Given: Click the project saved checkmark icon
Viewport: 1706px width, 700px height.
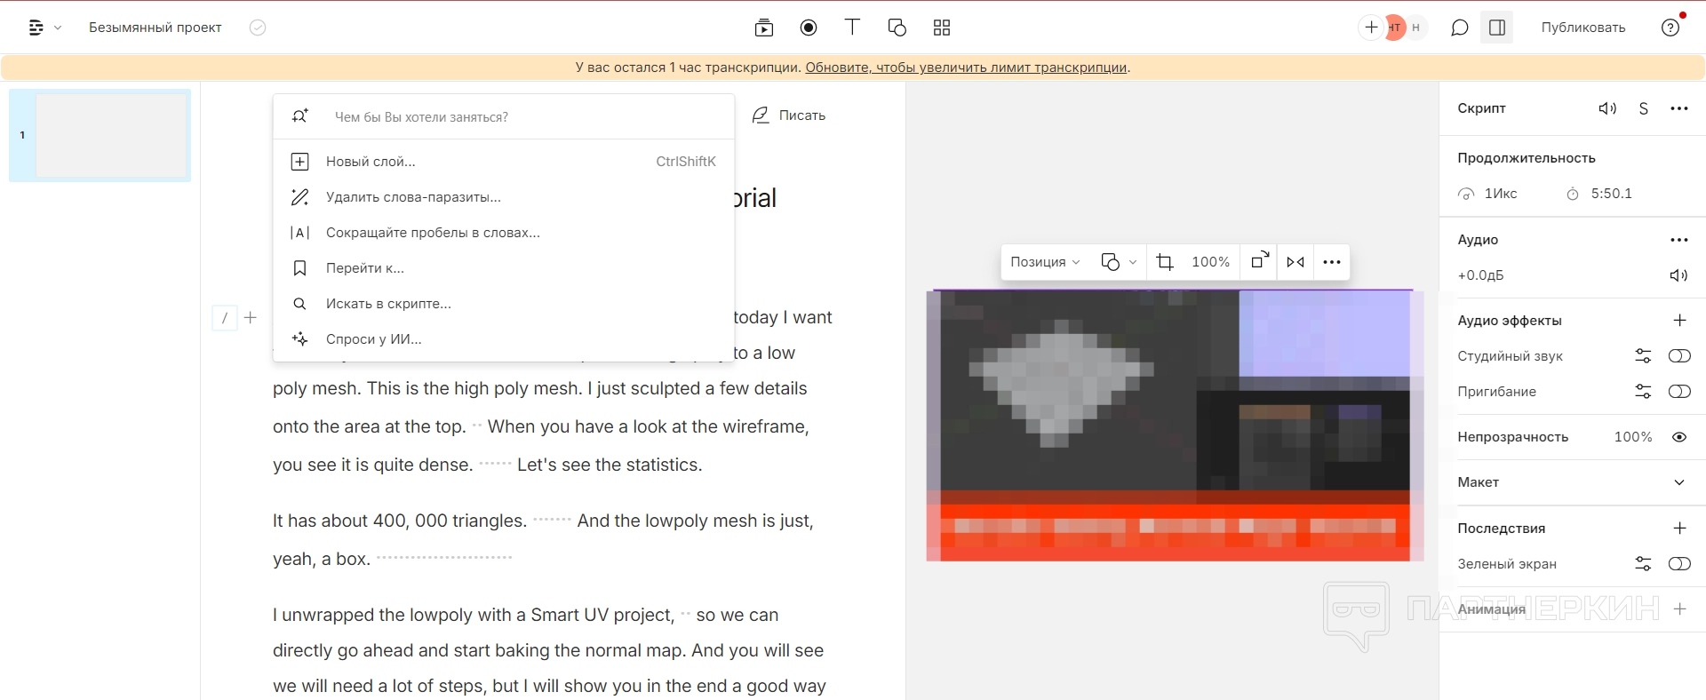Looking at the screenshot, I should 258,28.
